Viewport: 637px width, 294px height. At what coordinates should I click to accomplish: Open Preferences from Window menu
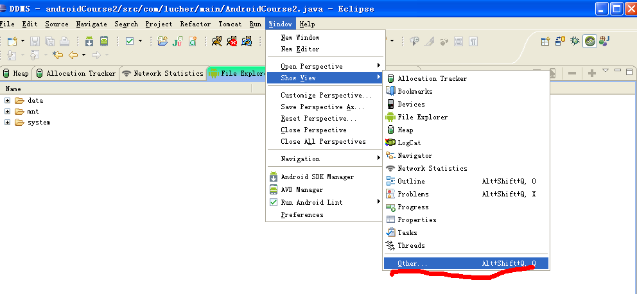pos(326,215)
